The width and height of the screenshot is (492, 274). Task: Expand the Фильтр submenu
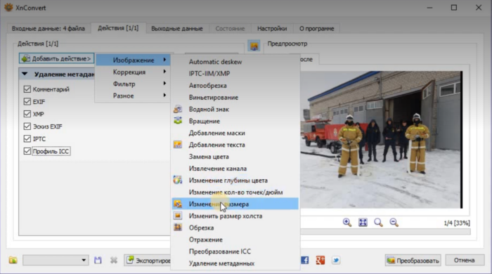click(133, 84)
